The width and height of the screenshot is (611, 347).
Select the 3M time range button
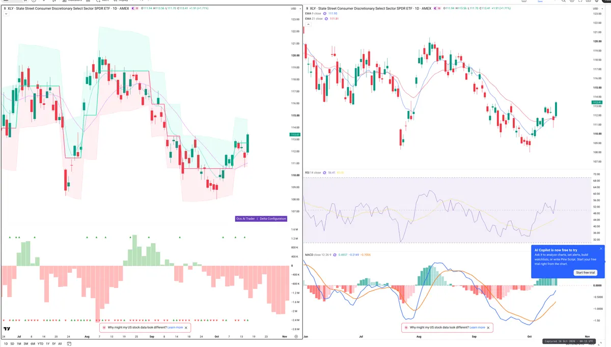click(26, 344)
